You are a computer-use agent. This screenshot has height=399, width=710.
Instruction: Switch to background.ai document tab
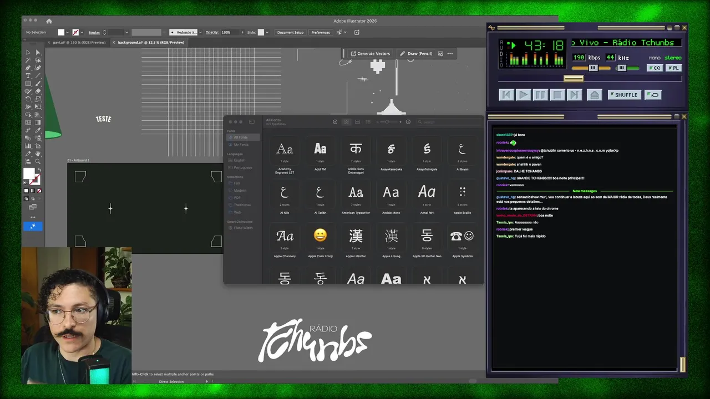point(150,42)
